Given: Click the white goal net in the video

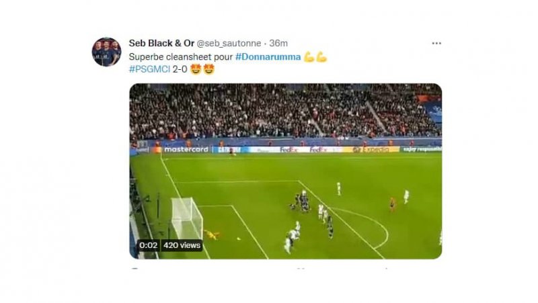Looking at the screenshot, I should click(x=187, y=217).
